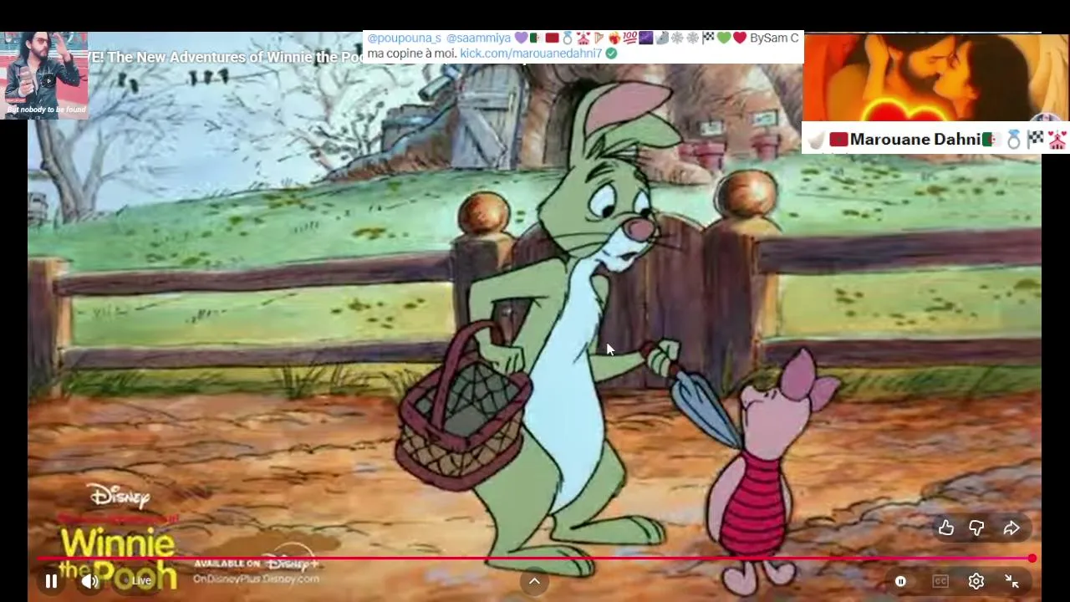Click the red progress bar scrubber handle

coord(1032,558)
